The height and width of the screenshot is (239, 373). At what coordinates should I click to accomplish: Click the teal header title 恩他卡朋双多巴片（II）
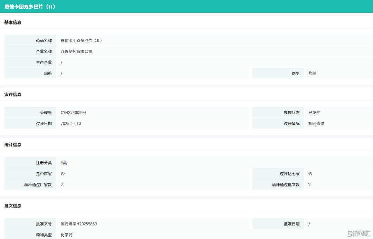point(30,7)
